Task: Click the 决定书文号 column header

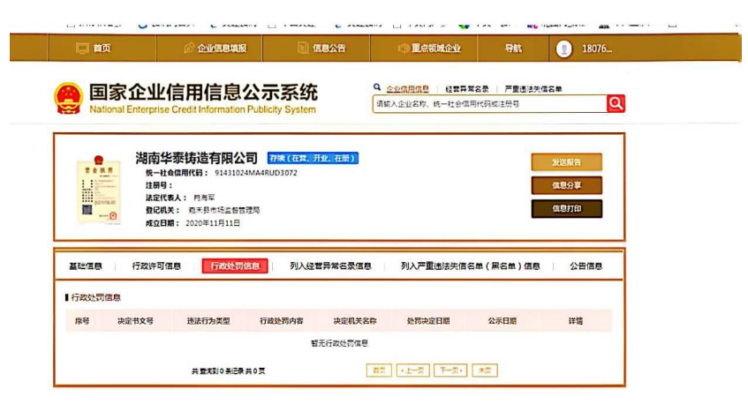Action: (x=135, y=321)
